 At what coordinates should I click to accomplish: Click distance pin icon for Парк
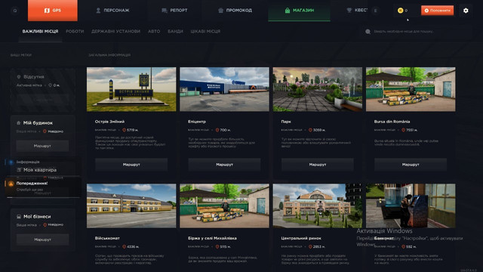pos(310,130)
